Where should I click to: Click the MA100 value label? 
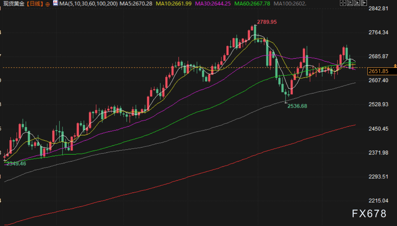[x=290, y=4]
